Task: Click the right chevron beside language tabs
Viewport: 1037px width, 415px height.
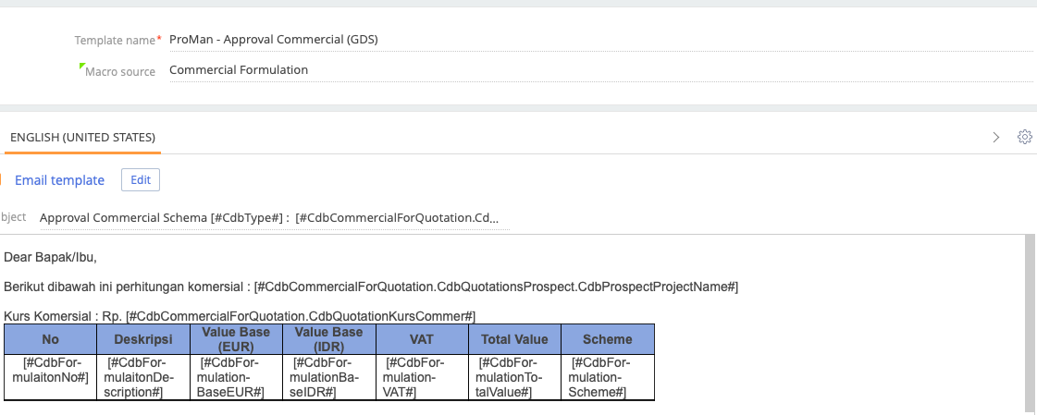Action: 996,137
